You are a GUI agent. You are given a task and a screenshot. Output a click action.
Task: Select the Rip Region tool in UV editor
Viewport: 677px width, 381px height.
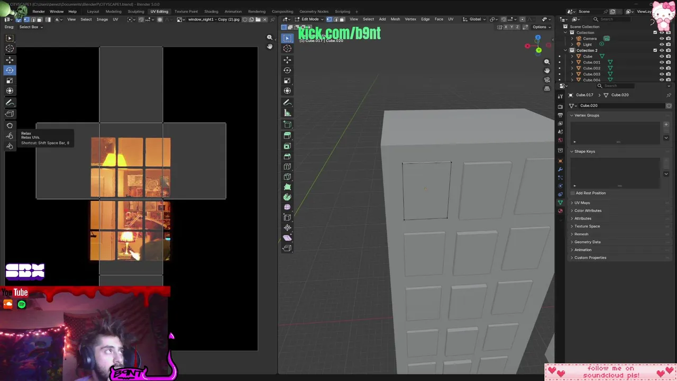point(10,114)
